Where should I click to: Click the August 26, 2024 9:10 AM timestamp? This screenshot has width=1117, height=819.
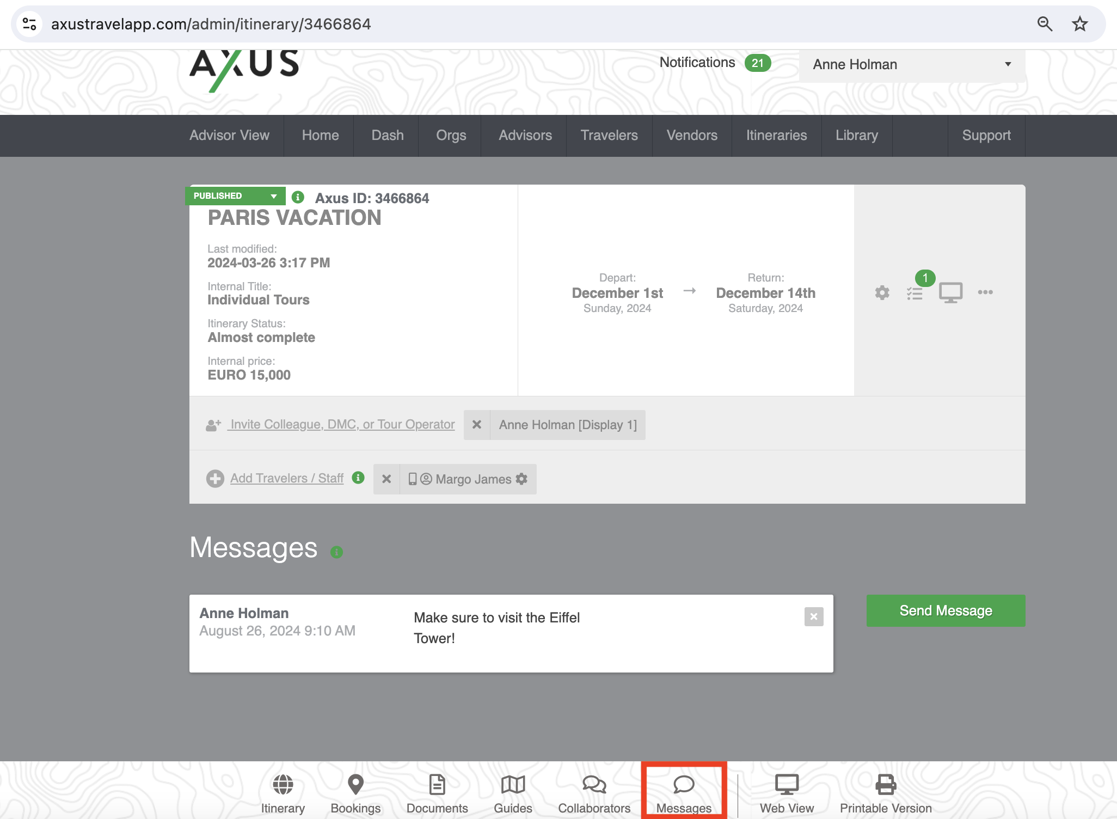pos(277,631)
